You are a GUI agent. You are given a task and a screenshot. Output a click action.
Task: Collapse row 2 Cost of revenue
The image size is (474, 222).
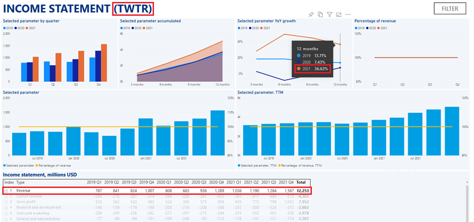point(6,196)
